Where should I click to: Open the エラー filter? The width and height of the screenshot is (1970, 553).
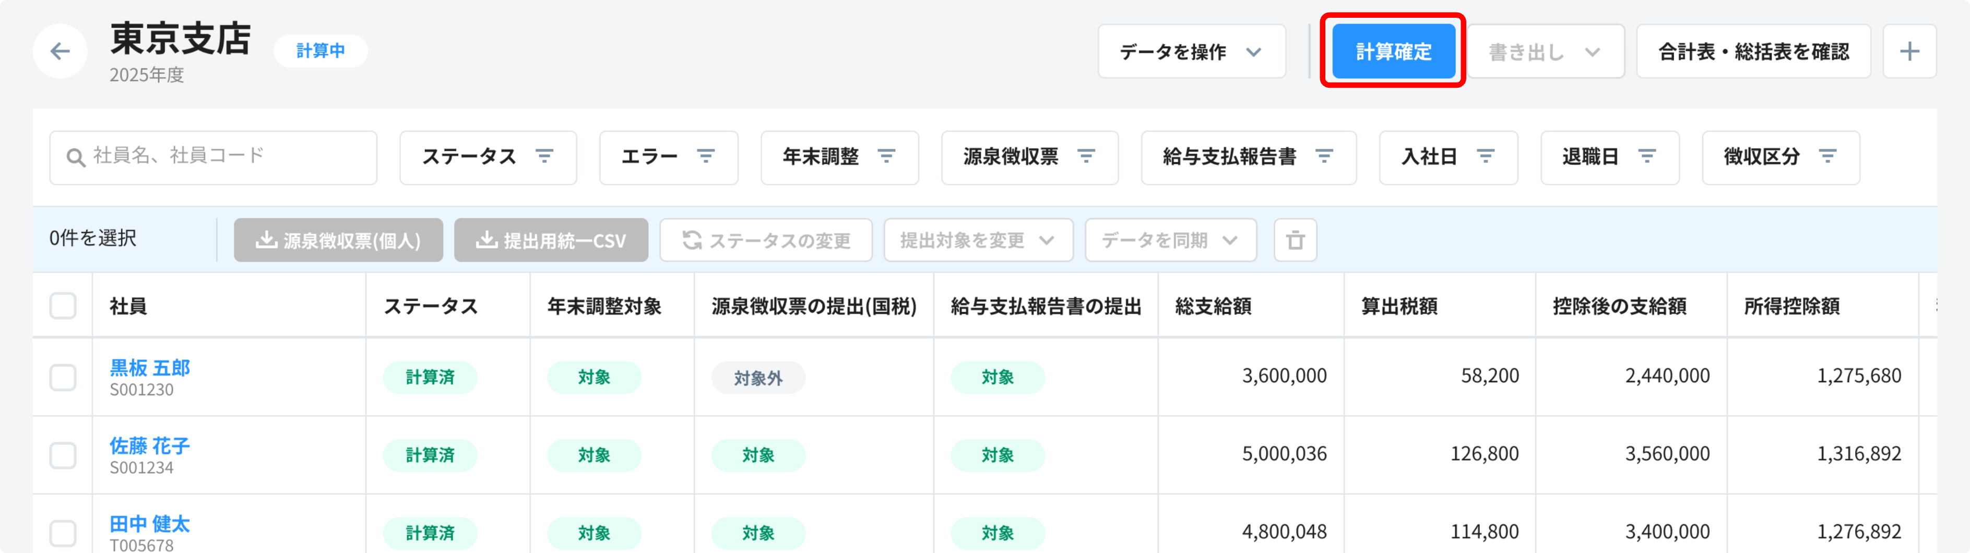pos(668,157)
